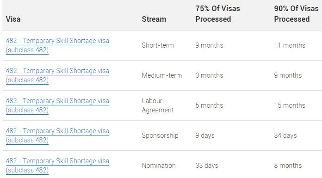This screenshot has width=322, height=178.
Task: Click the 90% Of Visas Processed header
Action: [296, 14]
